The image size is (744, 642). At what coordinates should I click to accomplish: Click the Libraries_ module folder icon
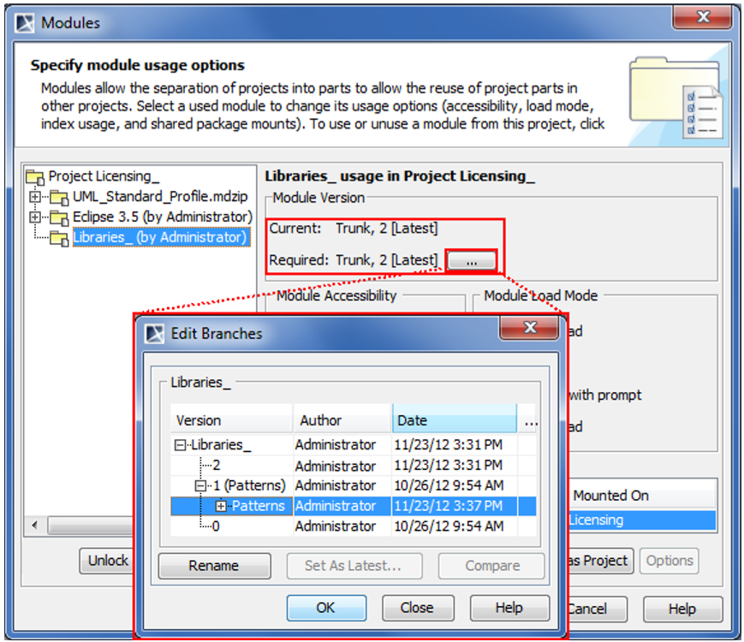click(x=59, y=238)
